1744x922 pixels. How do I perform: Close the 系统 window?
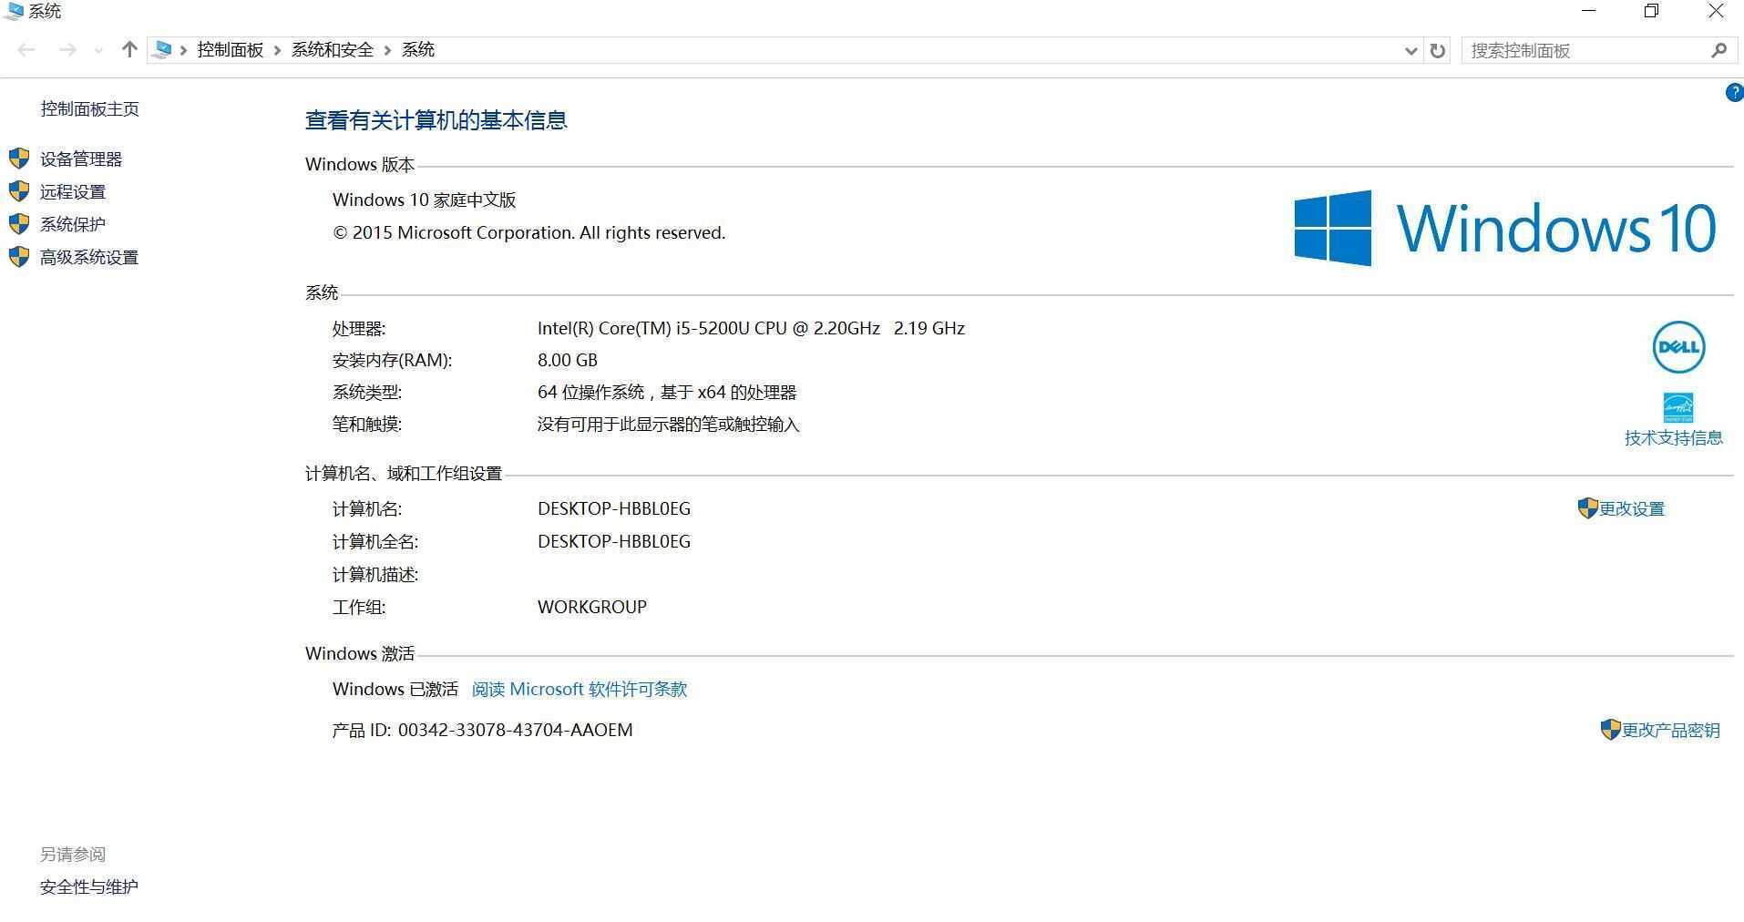pos(1716,11)
